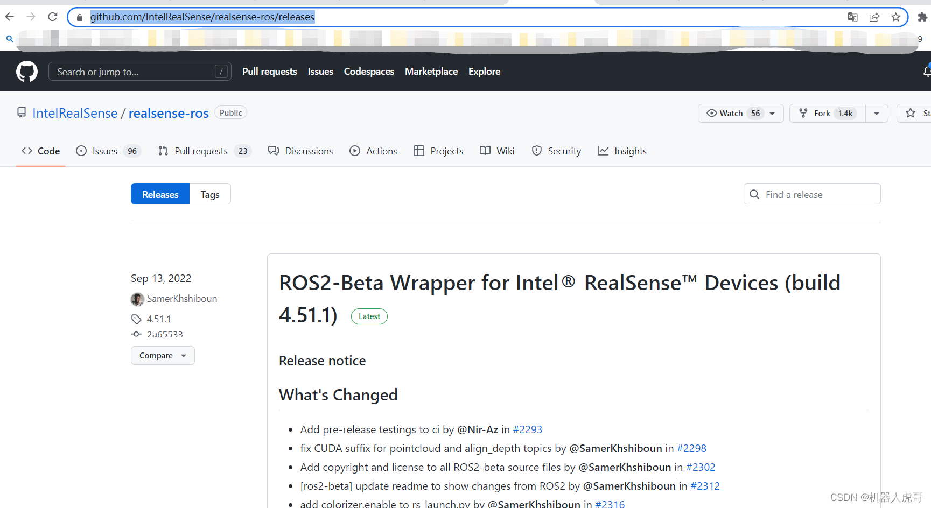Expand the Watch dropdown arrow
Screen dimensions: 931x508
coord(772,114)
